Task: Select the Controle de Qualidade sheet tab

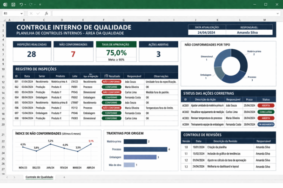Action: click(39, 177)
